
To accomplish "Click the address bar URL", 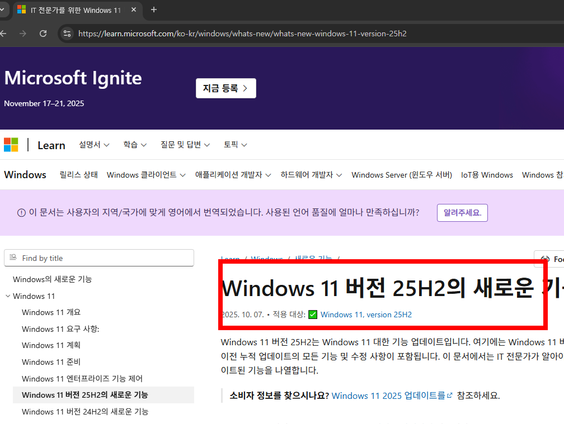I will click(242, 34).
